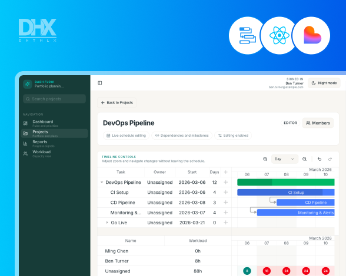Select the Monitoring & Alerts Gantt bar

pos(295,213)
